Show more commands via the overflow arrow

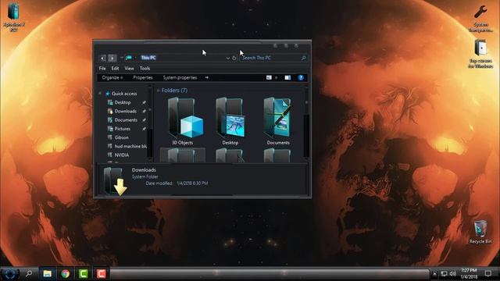[206, 77]
